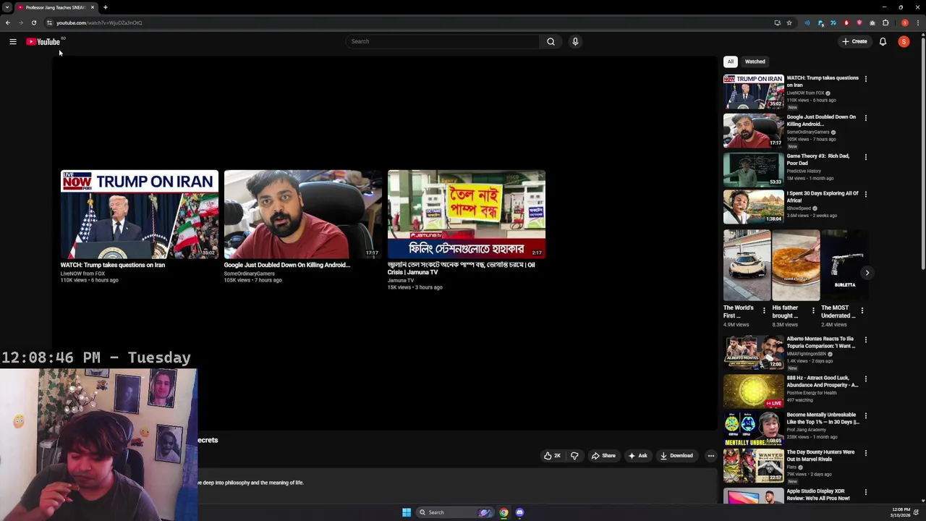Open options for 'The Day Bounty Hunters' video
926x521 pixels.
pos(866,453)
